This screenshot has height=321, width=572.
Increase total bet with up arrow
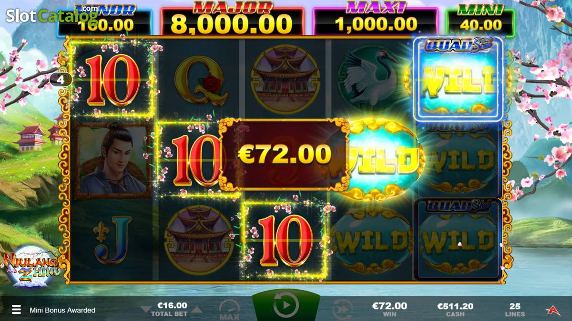tap(196, 310)
